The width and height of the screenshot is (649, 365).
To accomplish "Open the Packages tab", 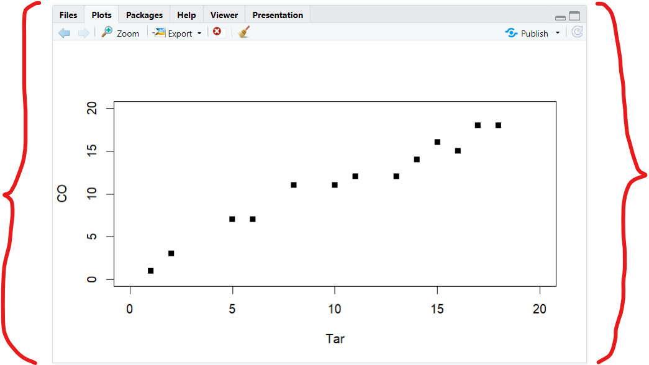I will [145, 15].
